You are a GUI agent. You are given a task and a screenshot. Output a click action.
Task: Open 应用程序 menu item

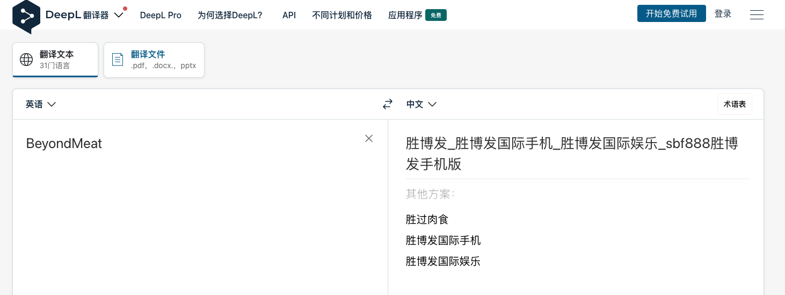tap(405, 15)
